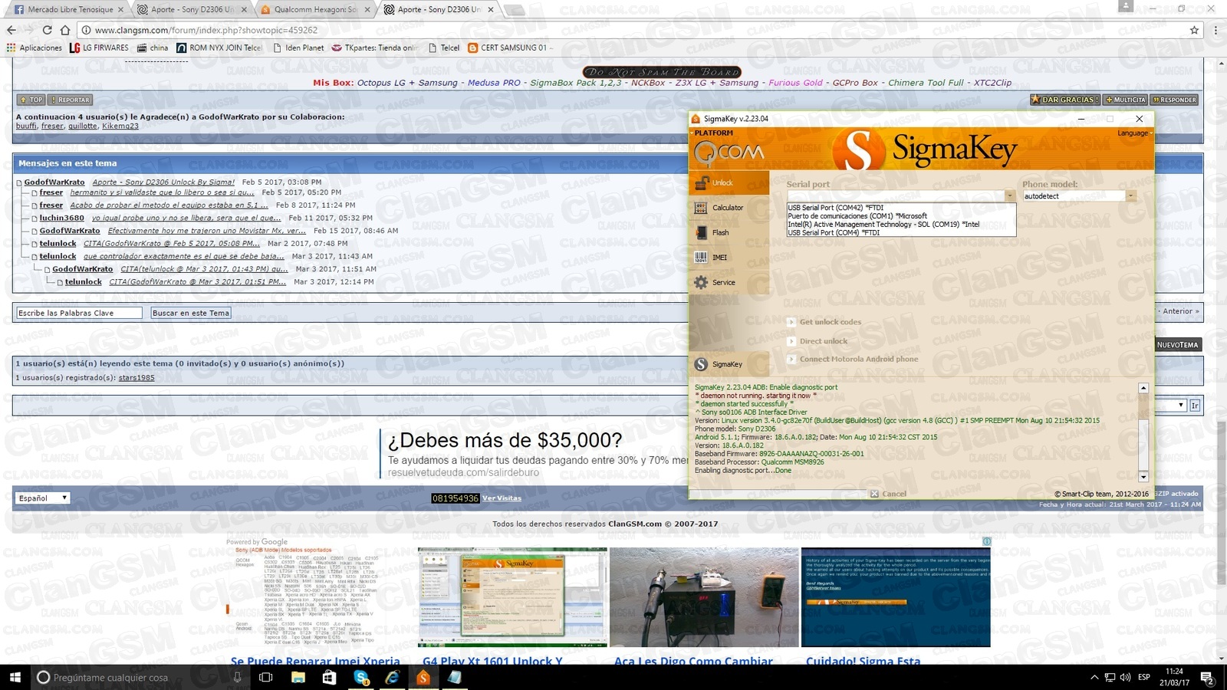Click the NUEVOTEMA button
This screenshot has width=1227, height=690.
coord(1177,345)
